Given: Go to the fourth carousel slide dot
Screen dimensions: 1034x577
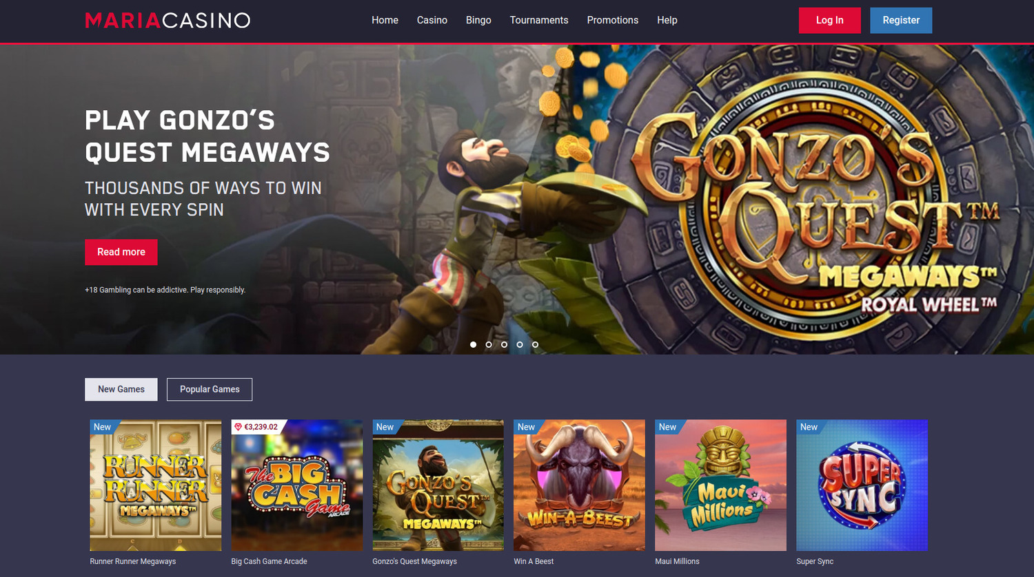Looking at the screenshot, I should pos(520,344).
